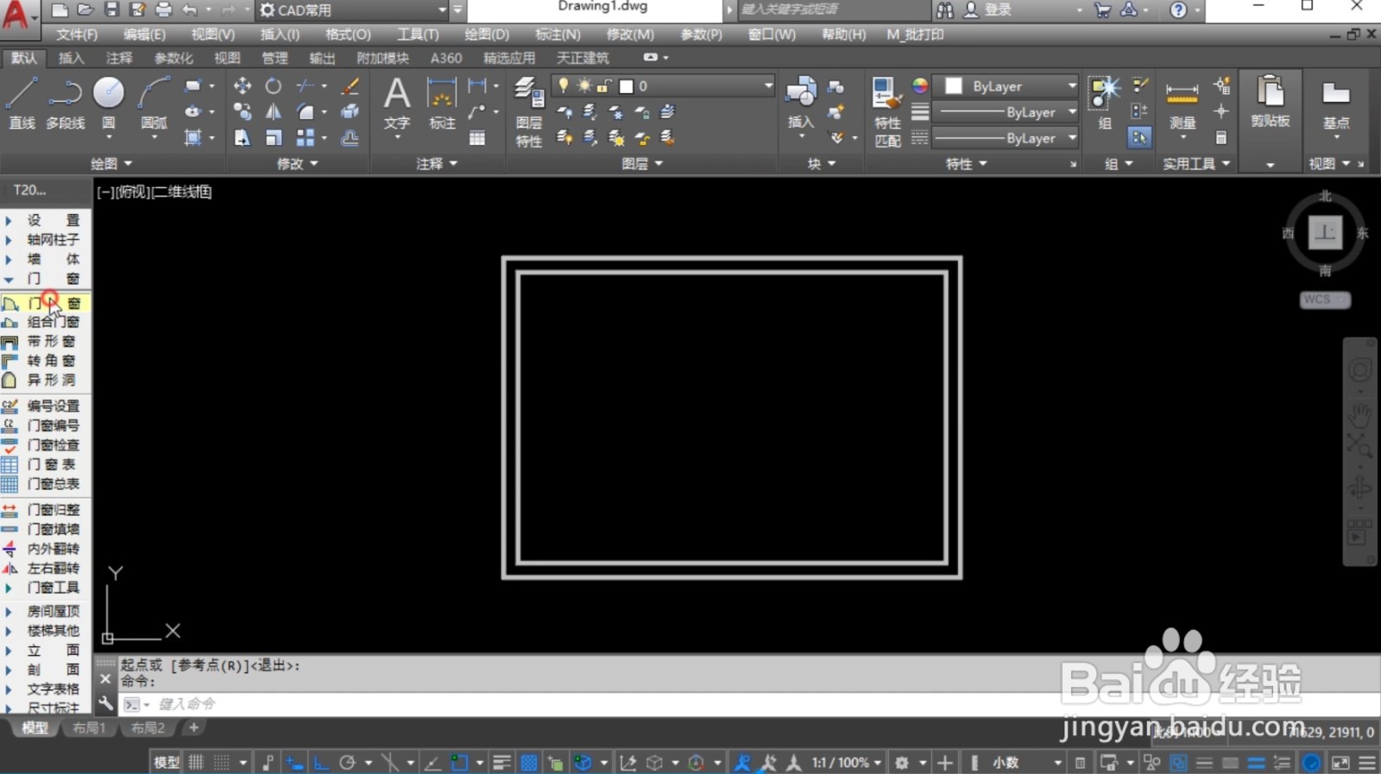Image resolution: width=1381 pixels, height=774 pixels.
Task: Select the 门窗 tool in sidebar
Action: pos(45,303)
